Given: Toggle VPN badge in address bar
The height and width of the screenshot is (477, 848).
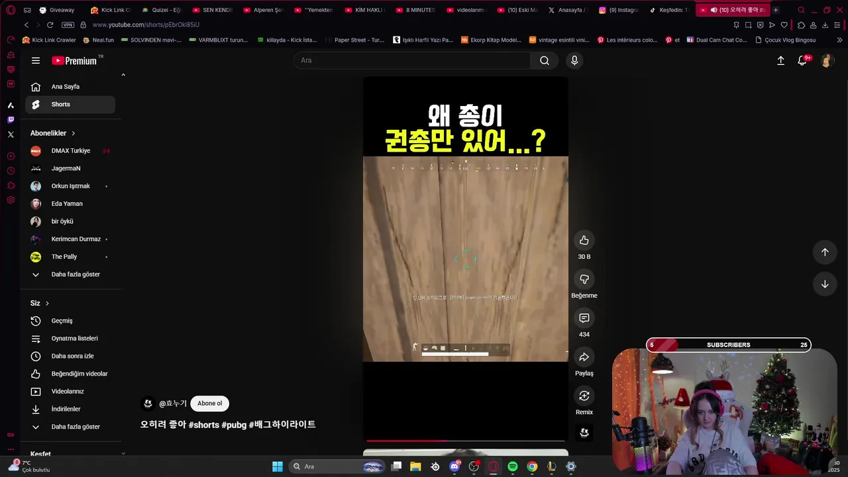Looking at the screenshot, I should coord(68,25).
